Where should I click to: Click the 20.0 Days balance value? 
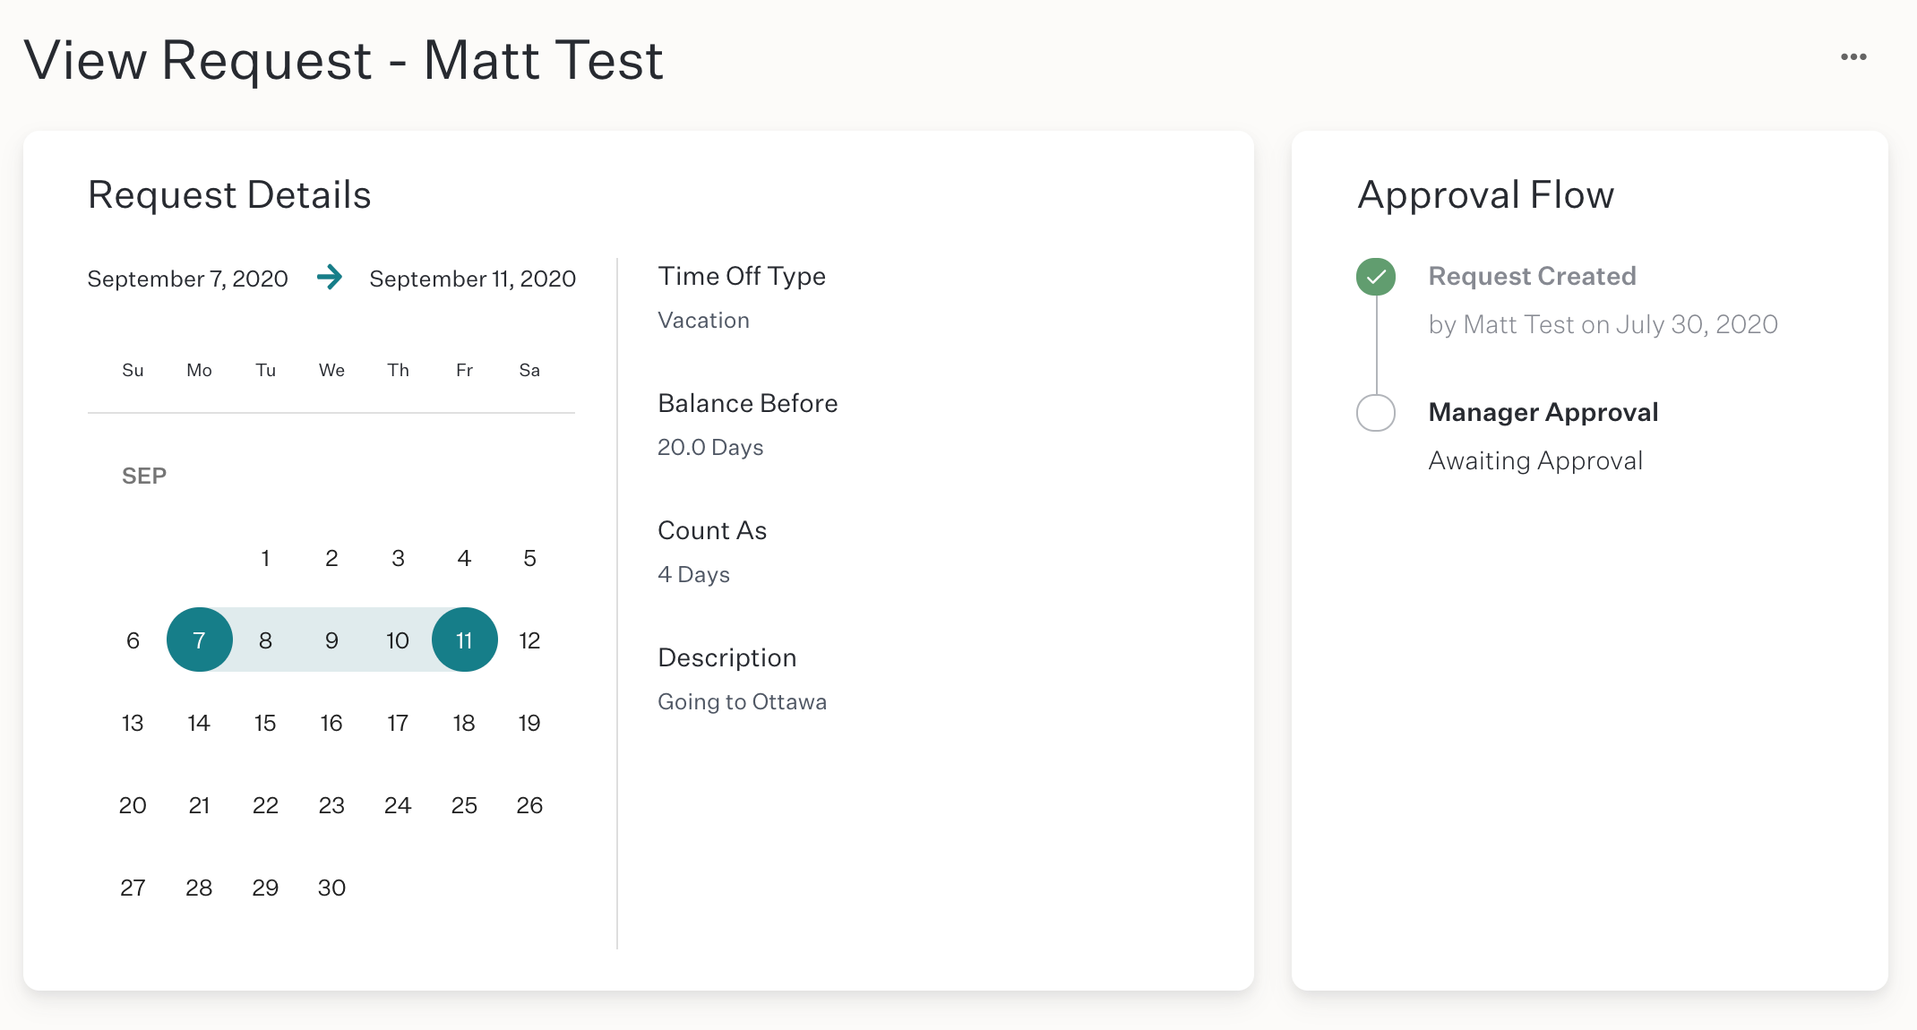(x=710, y=448)
